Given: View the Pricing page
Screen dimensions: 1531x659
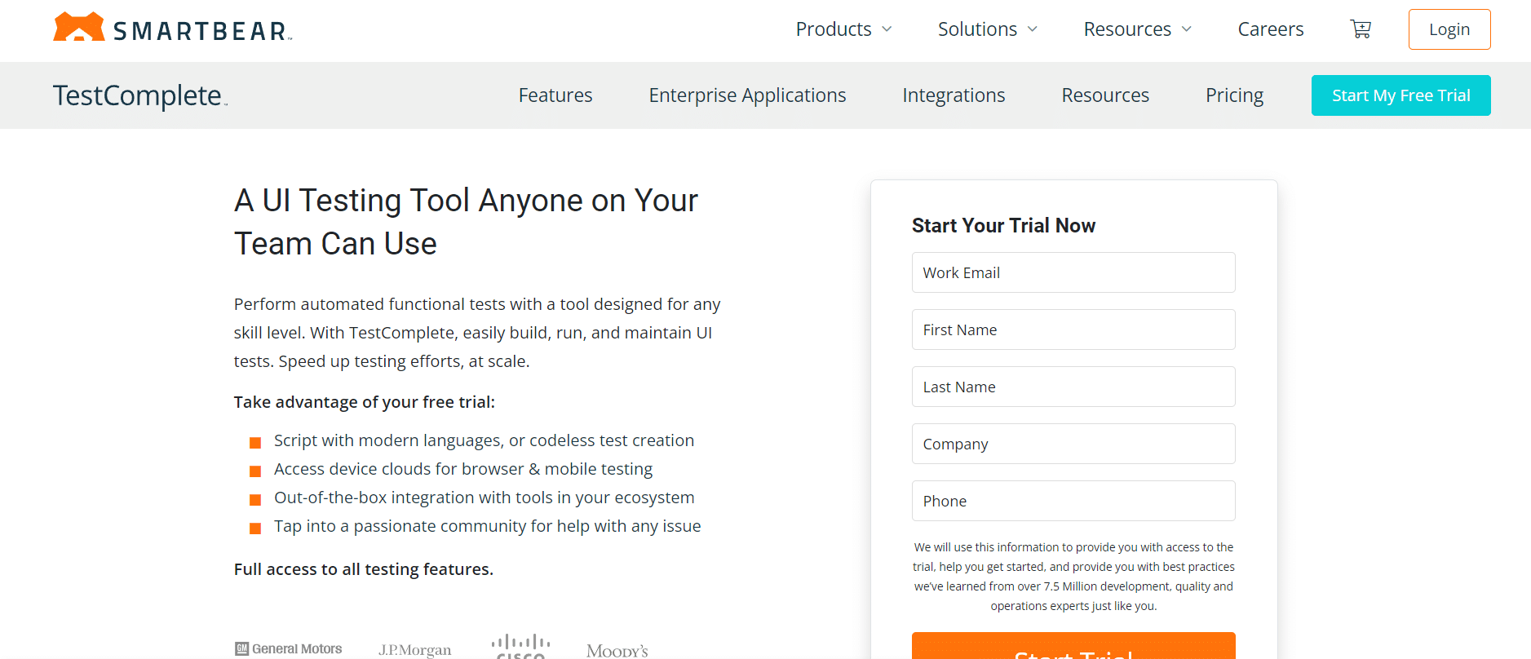Looking at the screenshot, I should pyautogui.click(x=1234, y=95).
